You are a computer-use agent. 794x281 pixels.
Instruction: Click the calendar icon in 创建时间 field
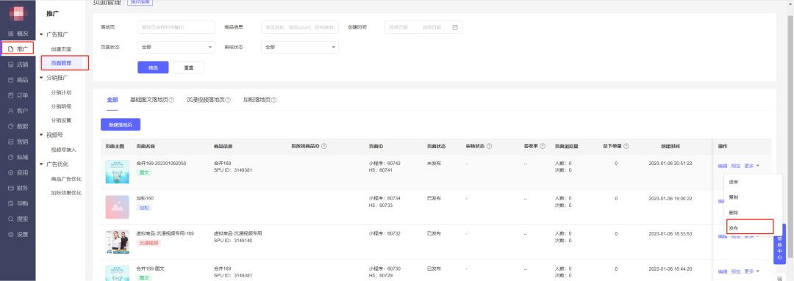(455, 27)
